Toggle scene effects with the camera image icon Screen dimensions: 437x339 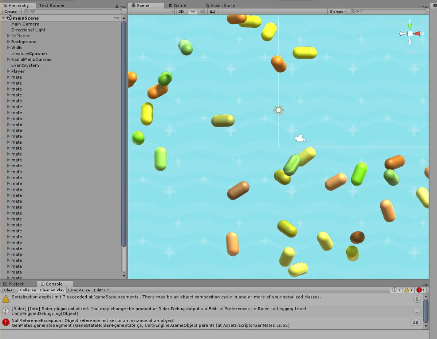coord(212,11)
